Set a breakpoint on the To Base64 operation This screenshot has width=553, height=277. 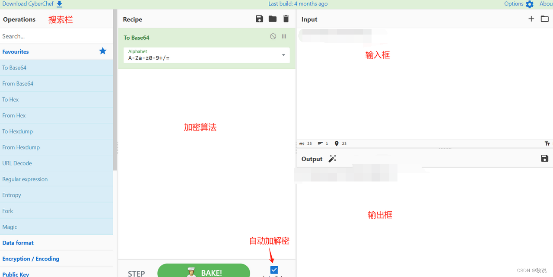tap(284, 36)
